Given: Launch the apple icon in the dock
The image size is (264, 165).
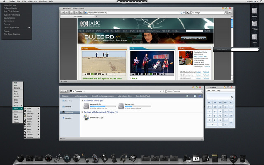Looking at the screenshot, I should pos(20,158).
